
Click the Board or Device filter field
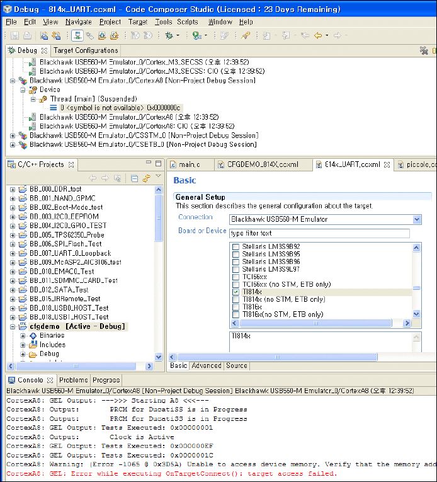(319, 233)
